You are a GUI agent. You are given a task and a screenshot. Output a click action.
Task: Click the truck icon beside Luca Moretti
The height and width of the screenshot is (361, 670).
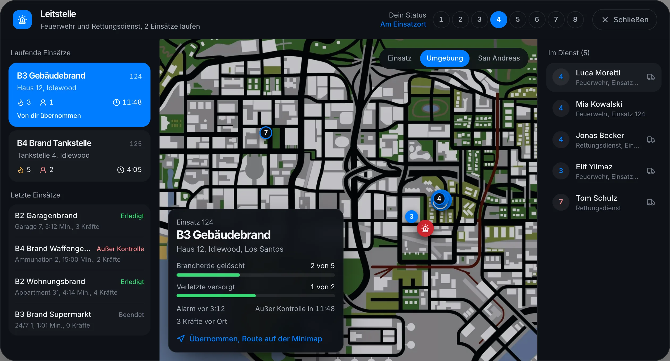[x=651, y=77]
